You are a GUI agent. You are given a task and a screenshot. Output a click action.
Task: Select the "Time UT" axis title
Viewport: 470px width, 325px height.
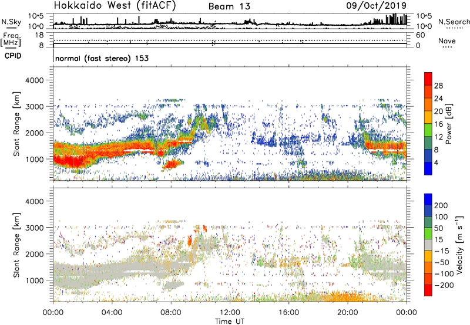point(230,321)
